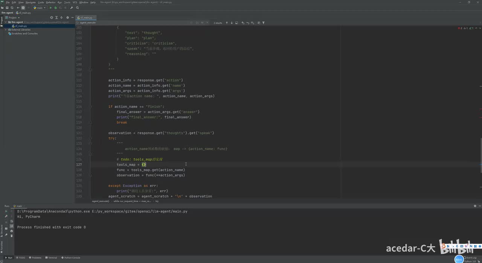Image resolution: width=482 pixels, height=263 pixels.
Task: Hide the Project panel minus icon
Action: pos(73,18)
